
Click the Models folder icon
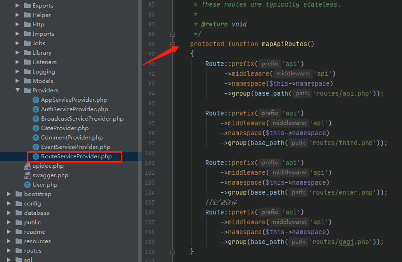27,81
